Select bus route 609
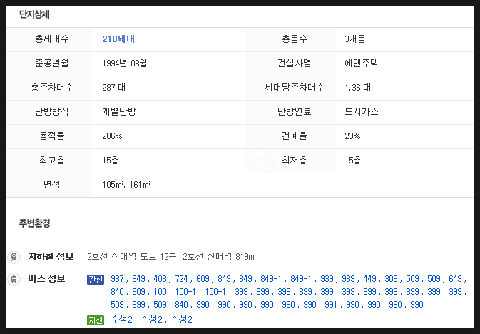Screen dimensions: 480x334 click(203, 279)
